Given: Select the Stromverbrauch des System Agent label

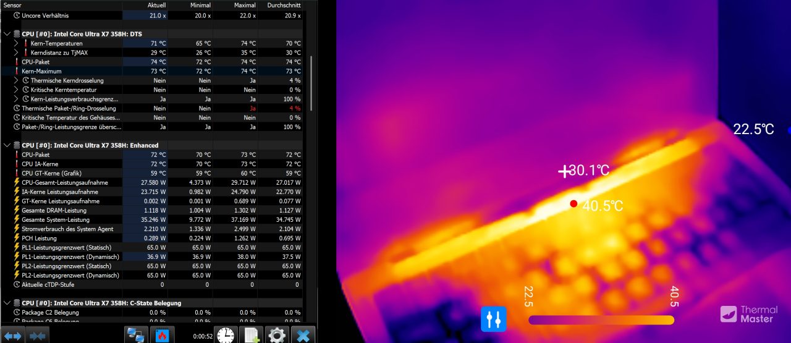Looking at the screenshot, I should tap(67, 229).
